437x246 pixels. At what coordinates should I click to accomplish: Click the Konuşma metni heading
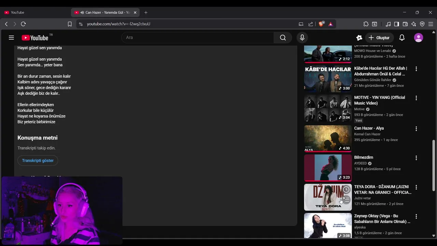(x=38, y=138)
